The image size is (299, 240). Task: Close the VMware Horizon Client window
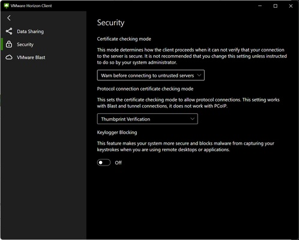click(291, 6)
